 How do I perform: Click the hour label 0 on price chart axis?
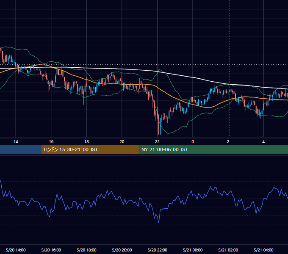point(193,142)
